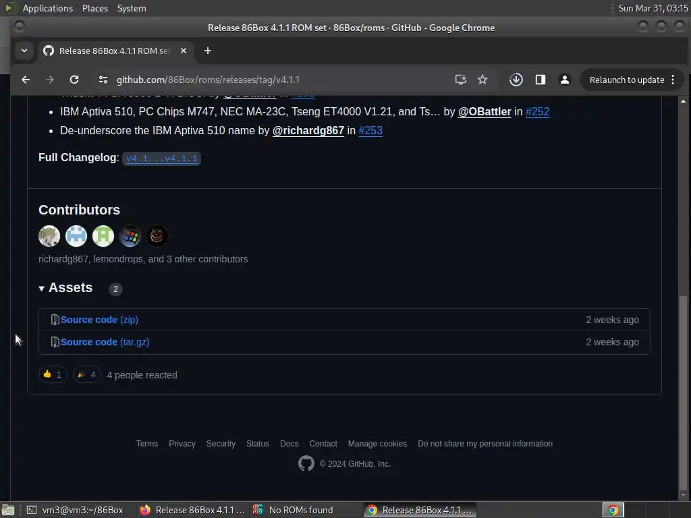691x518 pixels.
Task: Click the Assets count badge showing 2
Action: click(x=115, y=289)
